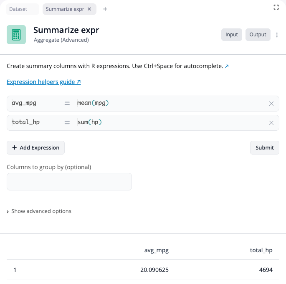Click external link arrow after autocomplete text
Image resolution: width=286 pixels, height=284 pixels.
pyautogui.click(x=227, y=66)
